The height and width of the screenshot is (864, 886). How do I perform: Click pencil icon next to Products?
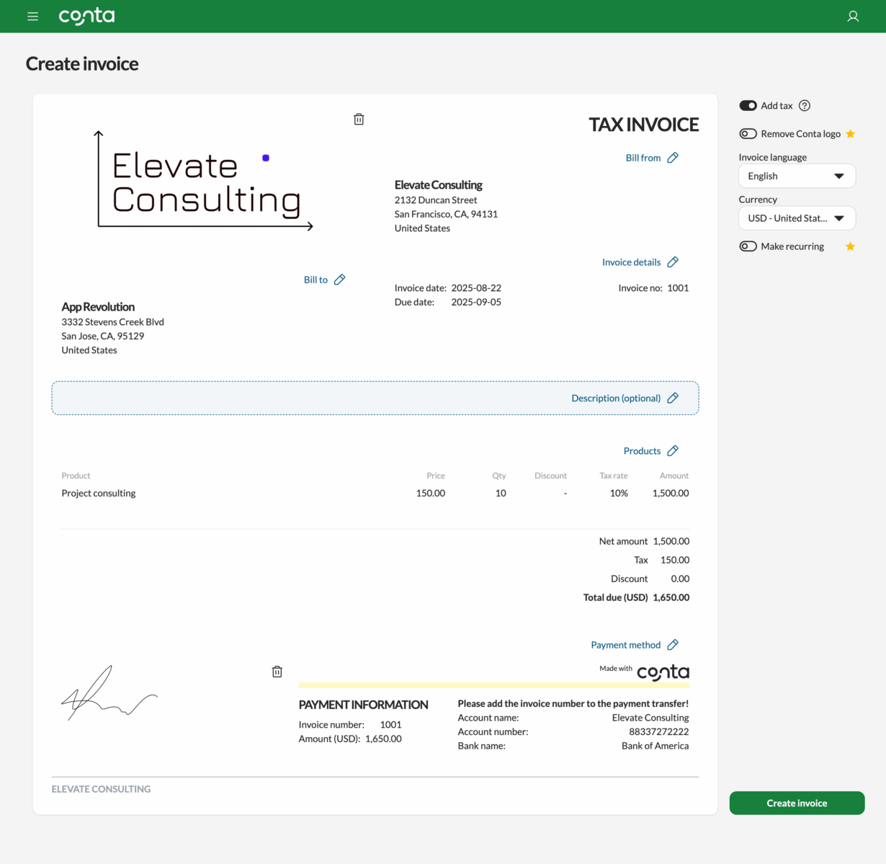[x=673, y=451]
